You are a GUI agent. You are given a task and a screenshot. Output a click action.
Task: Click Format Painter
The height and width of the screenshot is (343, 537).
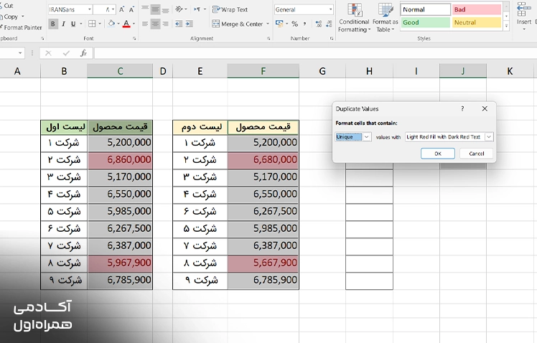tap(21, 27)
